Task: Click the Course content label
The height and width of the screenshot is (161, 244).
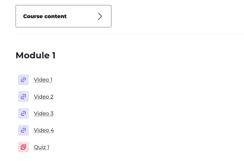Action: pyautogui.click(x=45, y=16)
